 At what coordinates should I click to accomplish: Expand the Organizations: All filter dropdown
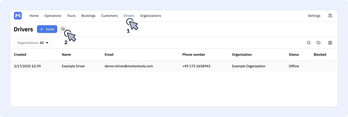[33, 43]
